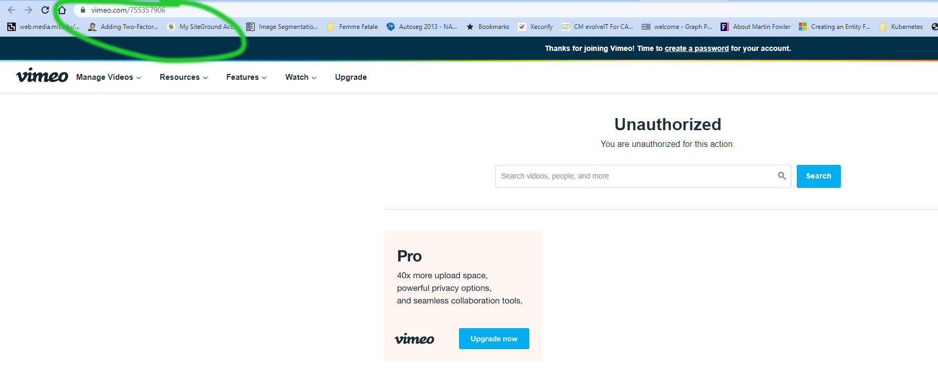
Task: Open the Xecurify bookmark
Action: click(x=535, y=27)
